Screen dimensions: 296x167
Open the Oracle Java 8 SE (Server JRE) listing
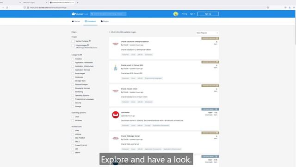pos(132,65)
